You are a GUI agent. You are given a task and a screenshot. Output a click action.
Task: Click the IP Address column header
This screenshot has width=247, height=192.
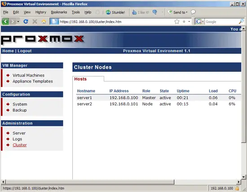119,91
